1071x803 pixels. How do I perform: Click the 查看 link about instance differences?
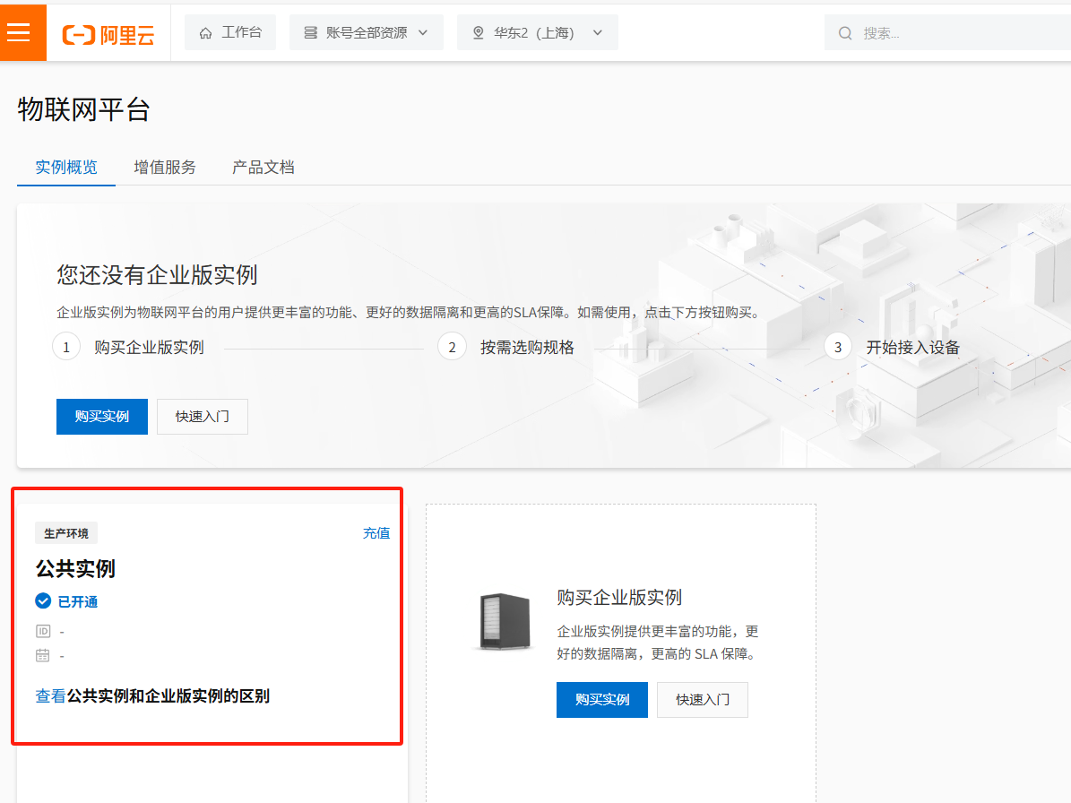tap(50, 695)
